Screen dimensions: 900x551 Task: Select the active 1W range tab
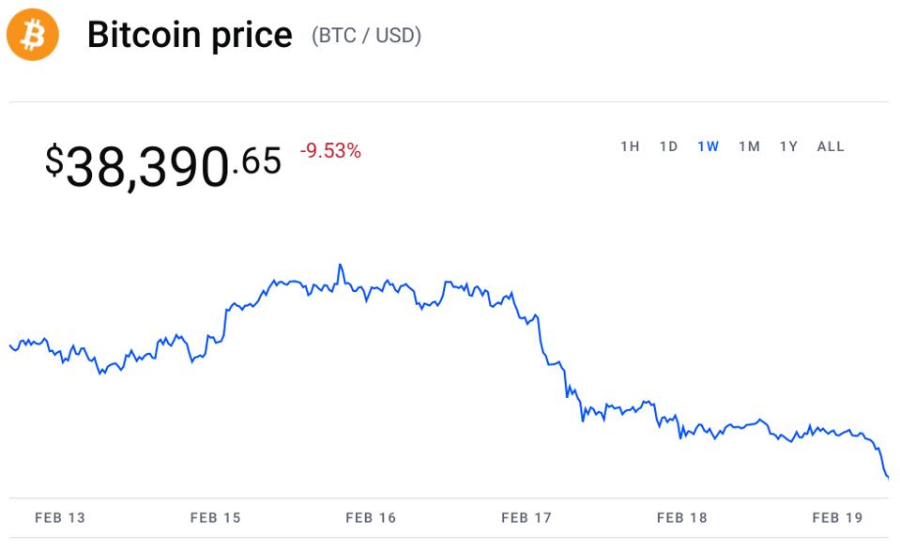(709, 146)
